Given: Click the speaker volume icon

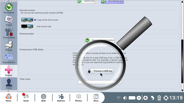Looking at the screenshot, I should (x=125, y=98).
